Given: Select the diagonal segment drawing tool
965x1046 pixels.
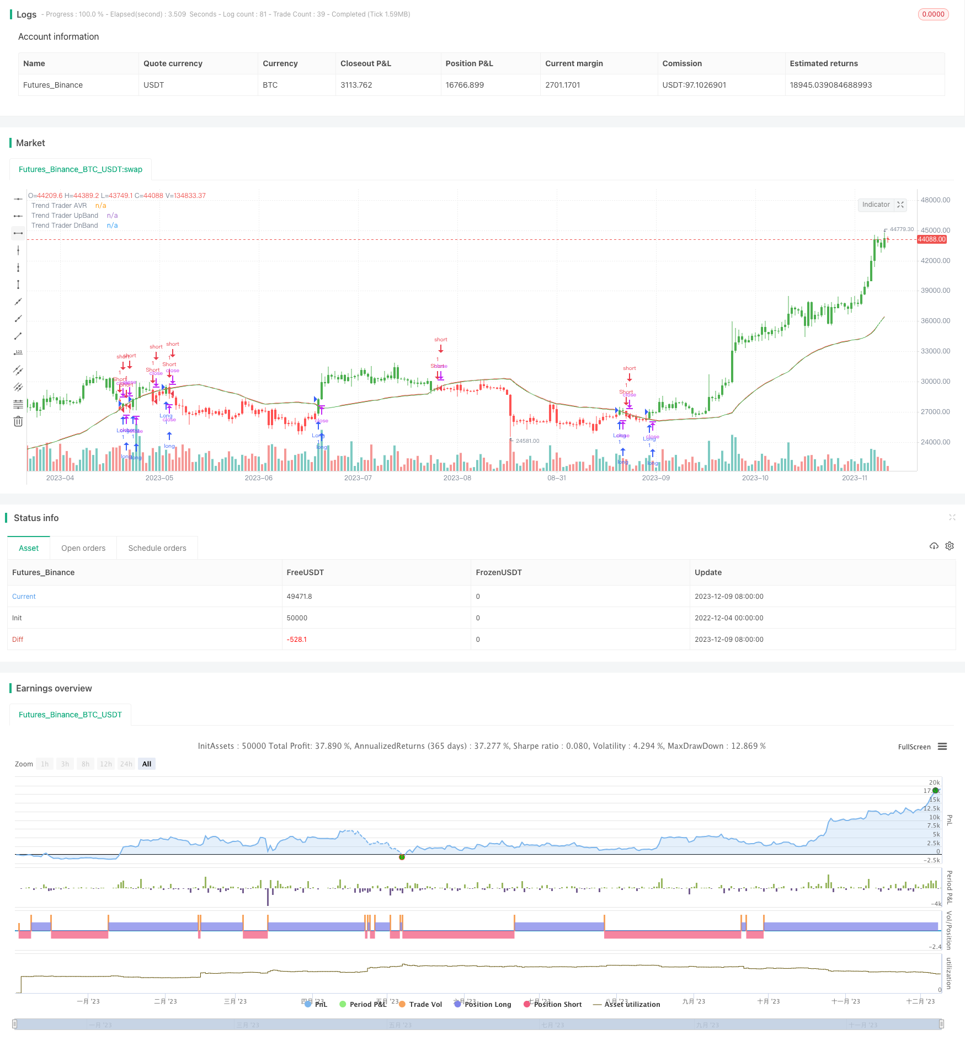Looking at the screenshot, I should tap(18, 336).
